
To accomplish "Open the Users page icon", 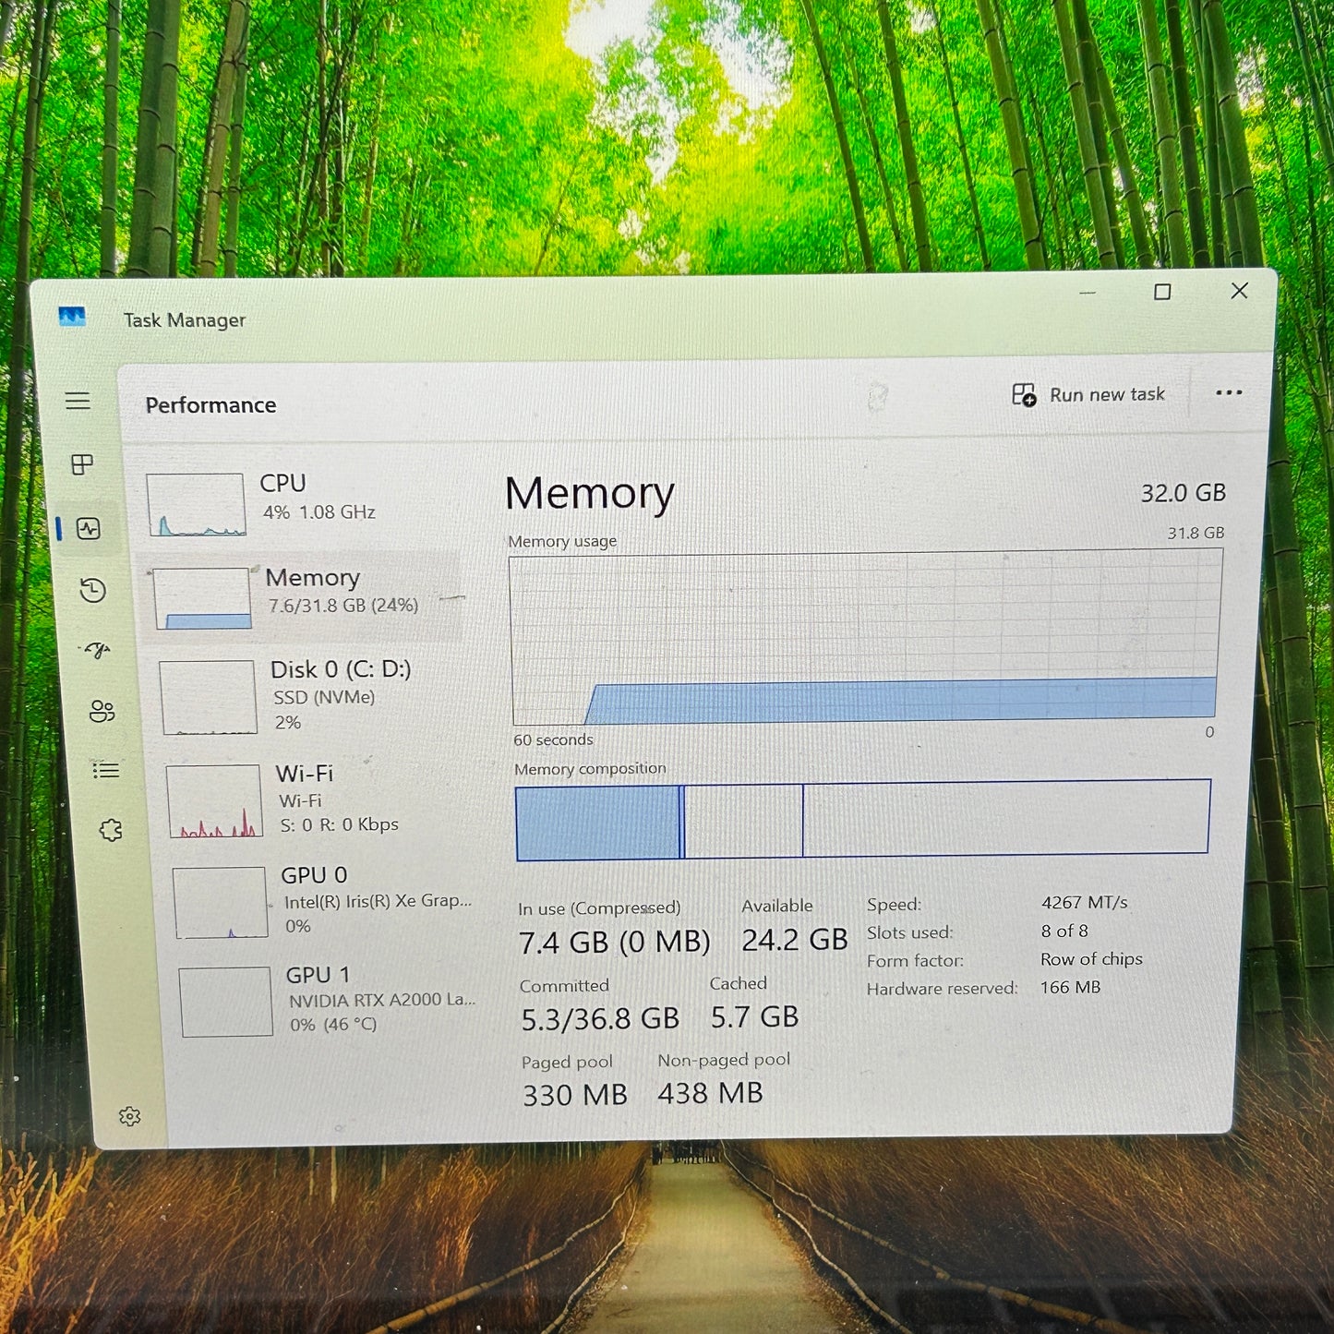I will coord(102,711).
